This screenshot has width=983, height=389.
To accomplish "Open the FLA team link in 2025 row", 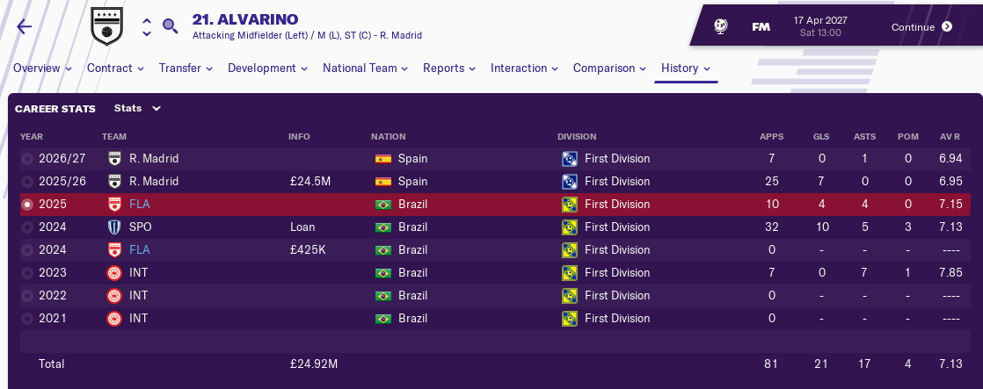I will point(139,205).
